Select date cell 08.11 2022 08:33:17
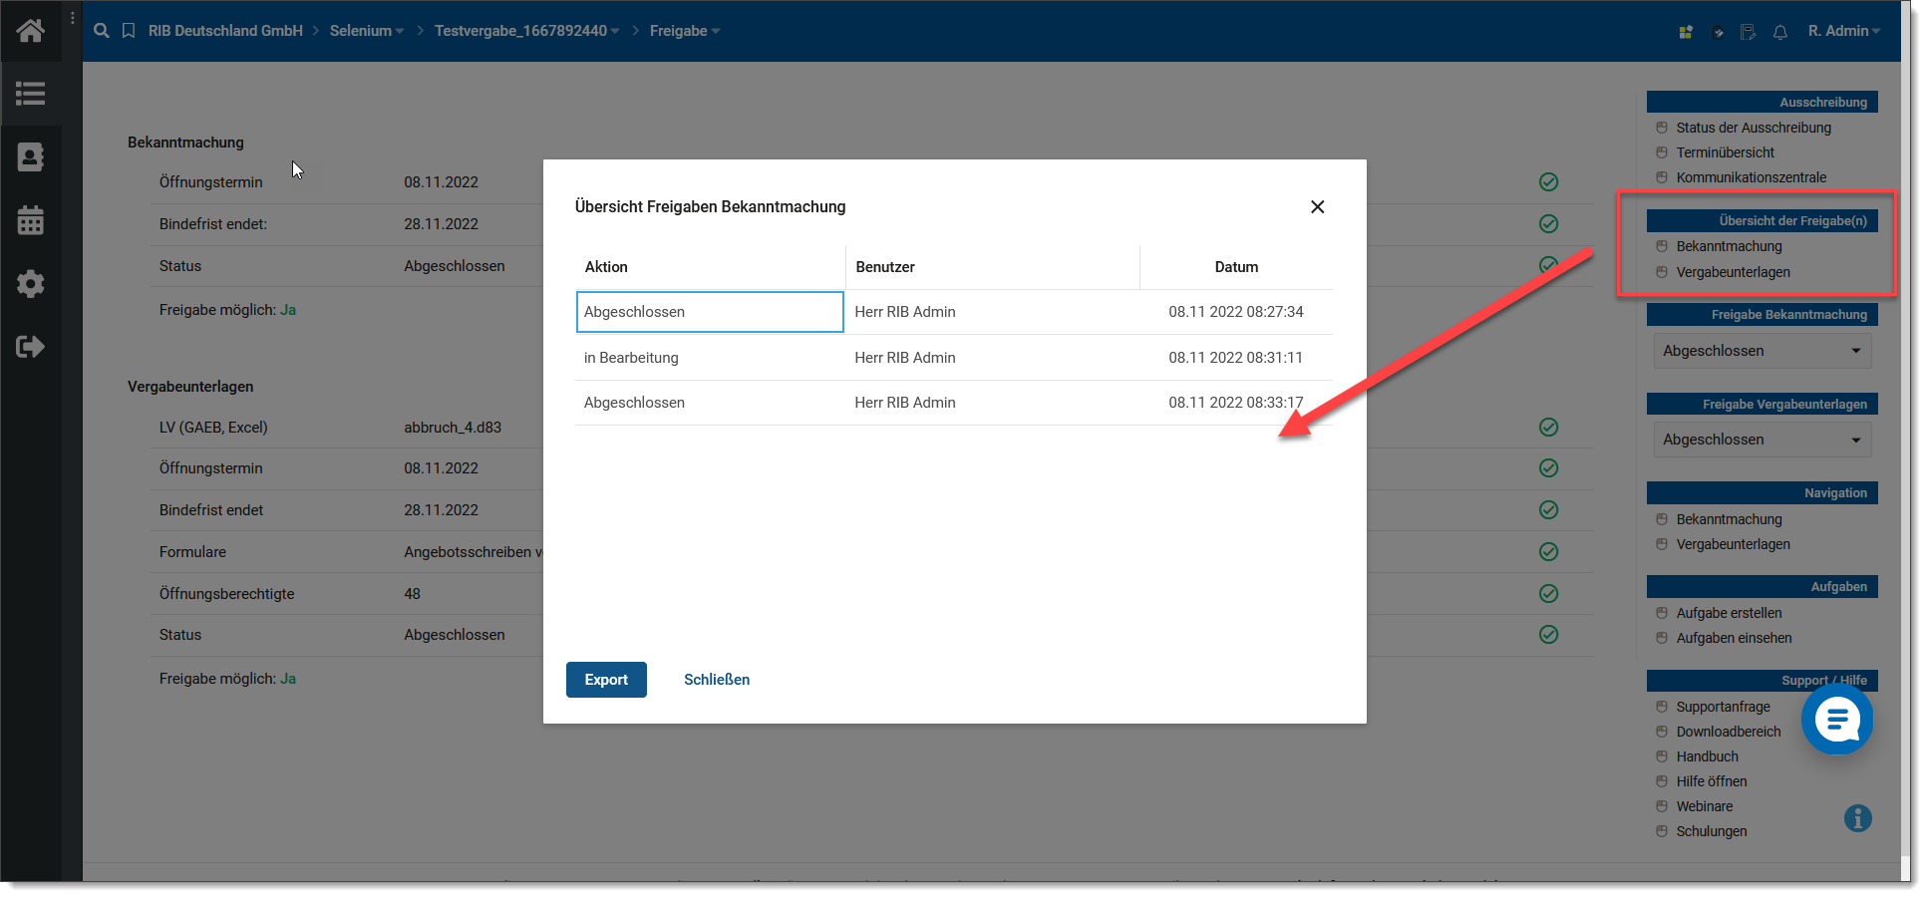This screenshot has width=1926, height=897. pos(1236,403)
